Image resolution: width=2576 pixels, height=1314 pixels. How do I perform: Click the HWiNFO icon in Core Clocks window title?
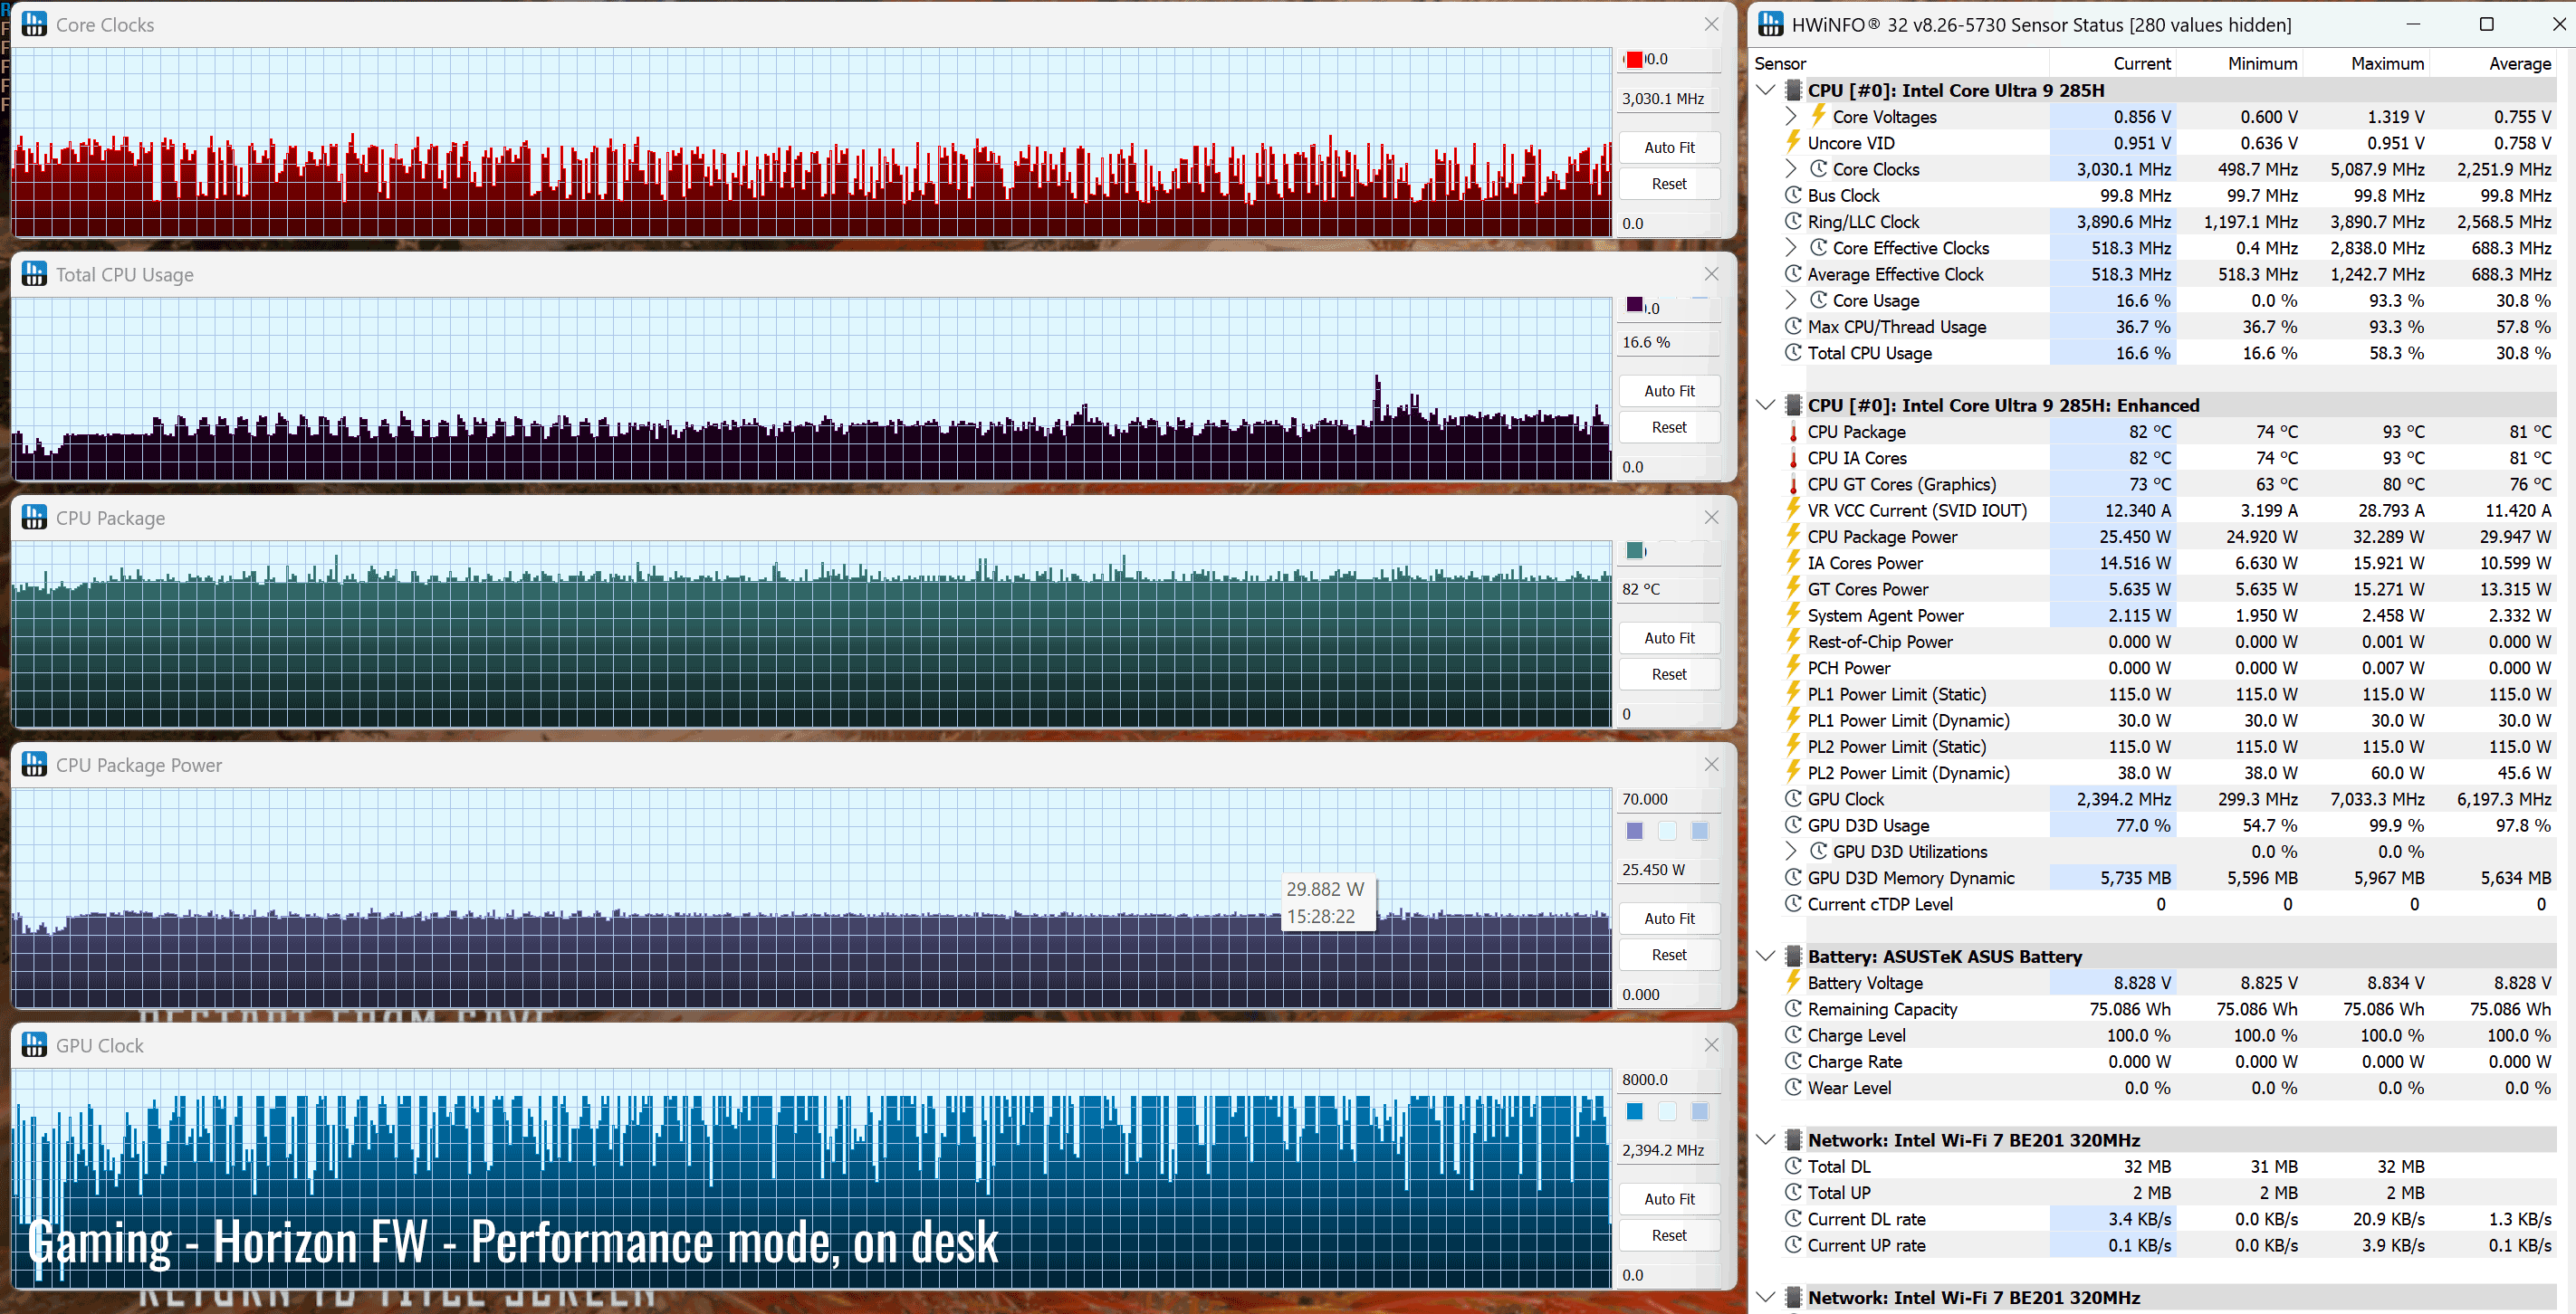click(34, 24)
